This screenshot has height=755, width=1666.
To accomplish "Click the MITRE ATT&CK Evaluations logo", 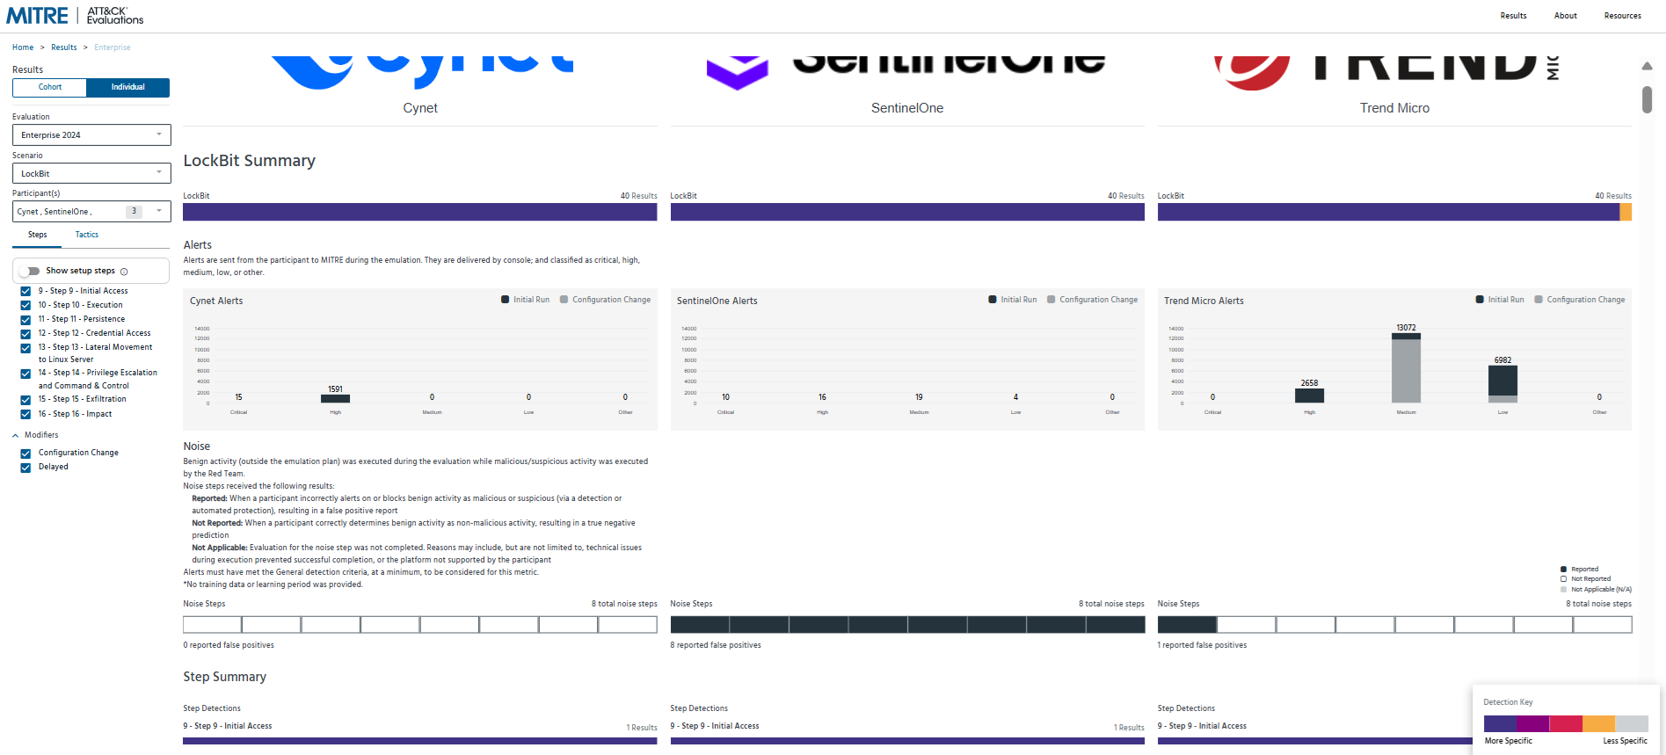I will 75,16.
